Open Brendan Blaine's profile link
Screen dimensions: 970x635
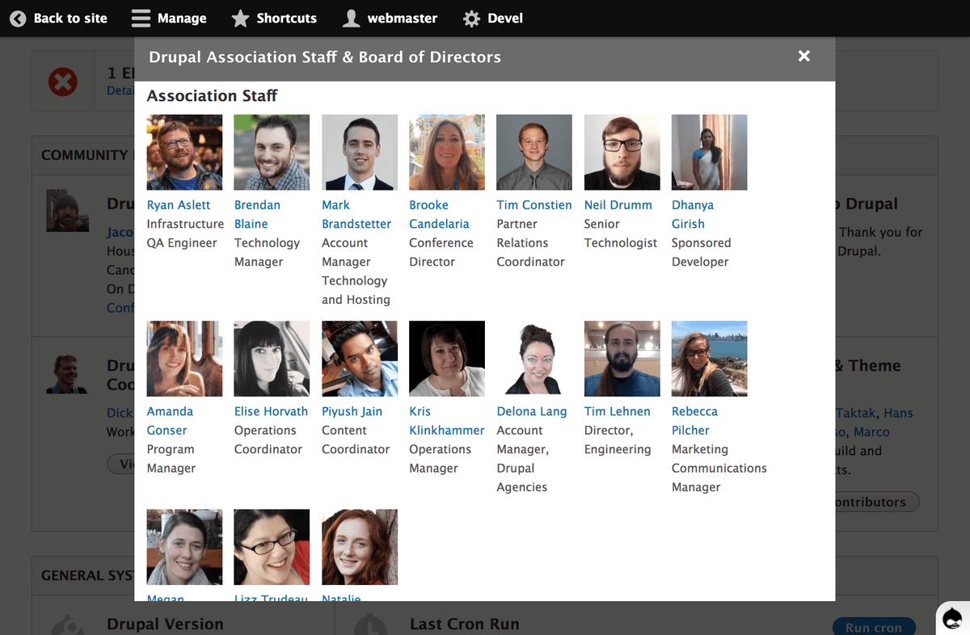click(257, 214)
